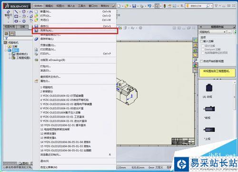This screenshot has width=238, height=172.
Task: Switch to the 视图布局 command tab
Action: coord(10,27)
